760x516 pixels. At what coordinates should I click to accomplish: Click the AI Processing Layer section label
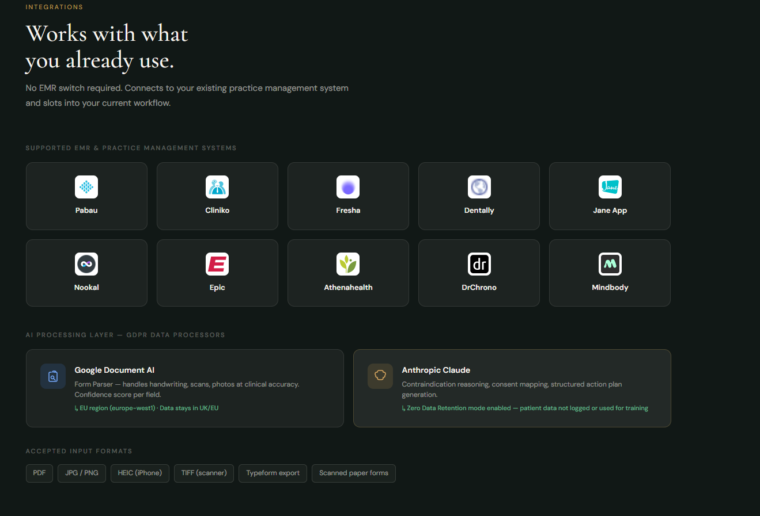tap(126, 335)
